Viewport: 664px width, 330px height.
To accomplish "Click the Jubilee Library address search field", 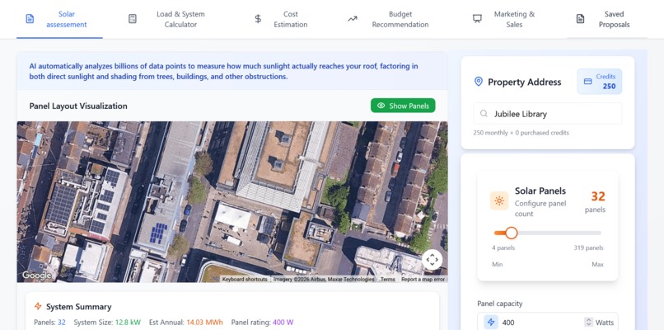I will [548, 114].
